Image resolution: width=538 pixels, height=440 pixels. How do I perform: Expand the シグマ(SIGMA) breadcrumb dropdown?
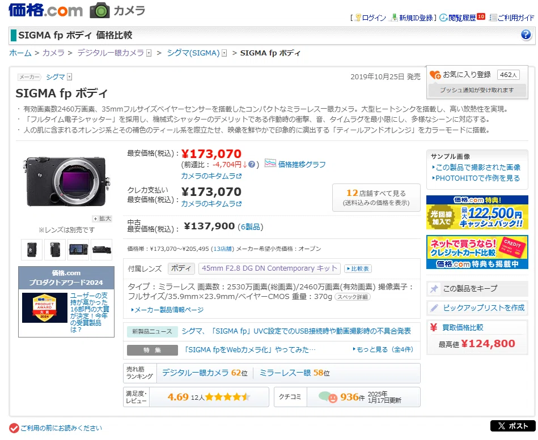(x=224, y=53)
